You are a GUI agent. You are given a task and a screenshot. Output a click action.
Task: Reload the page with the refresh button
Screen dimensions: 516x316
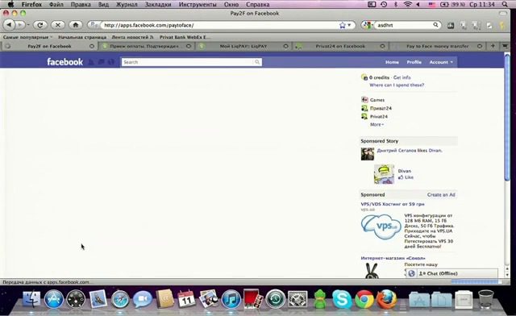40,25
